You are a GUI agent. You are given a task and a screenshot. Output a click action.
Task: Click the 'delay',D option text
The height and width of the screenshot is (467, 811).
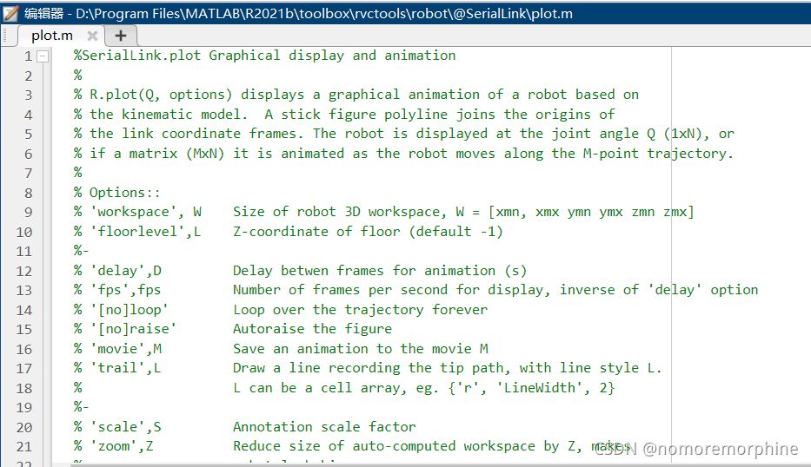(126, 271)
